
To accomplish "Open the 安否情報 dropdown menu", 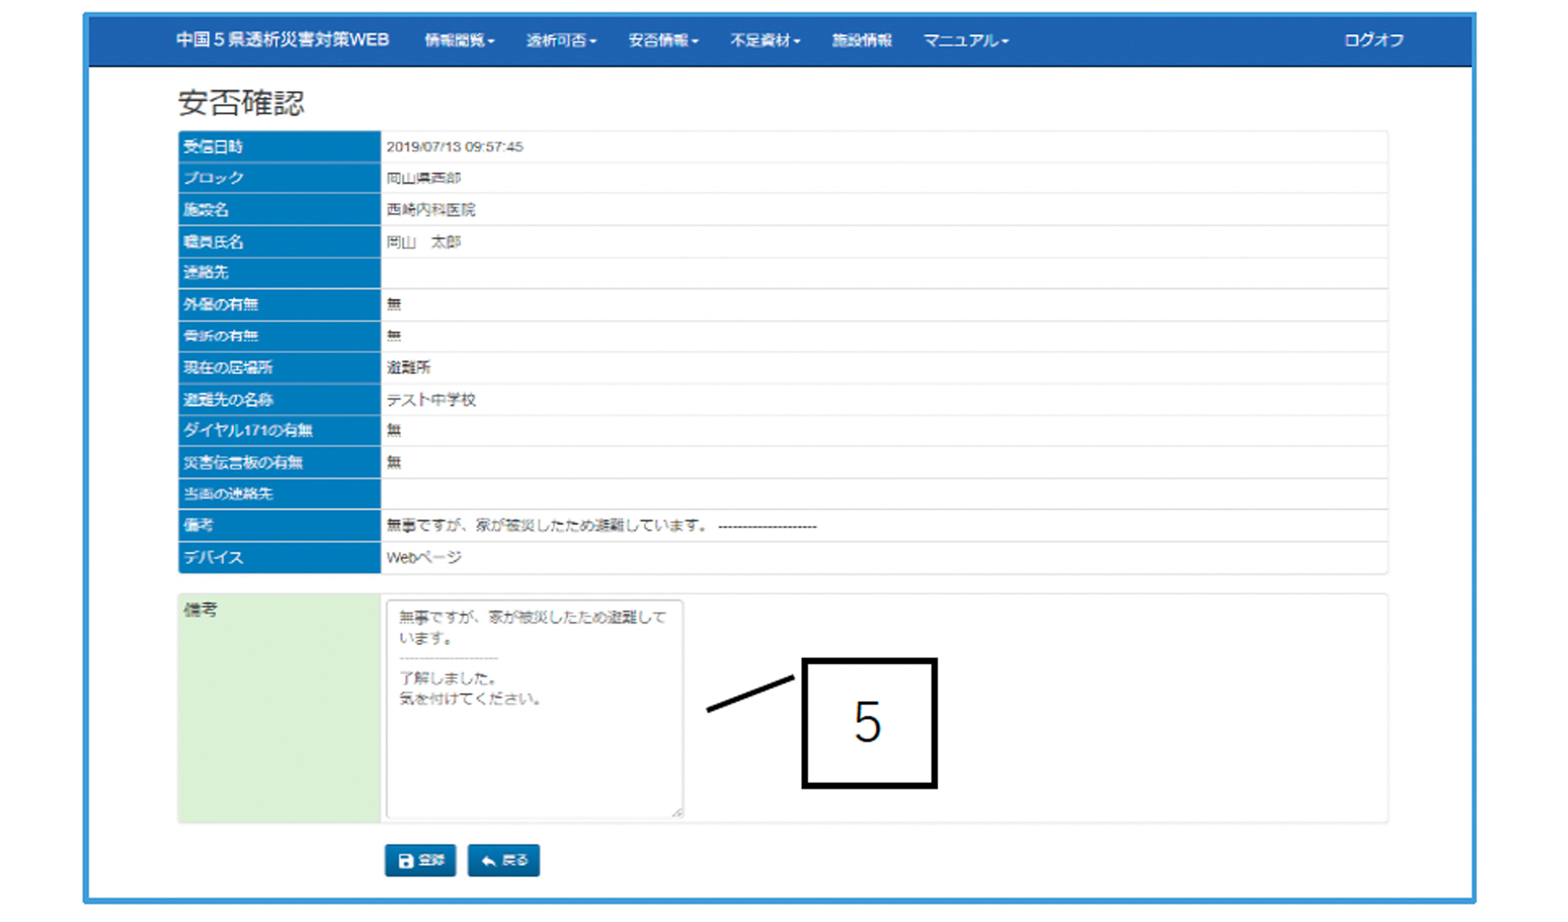I will pos(663,40).
